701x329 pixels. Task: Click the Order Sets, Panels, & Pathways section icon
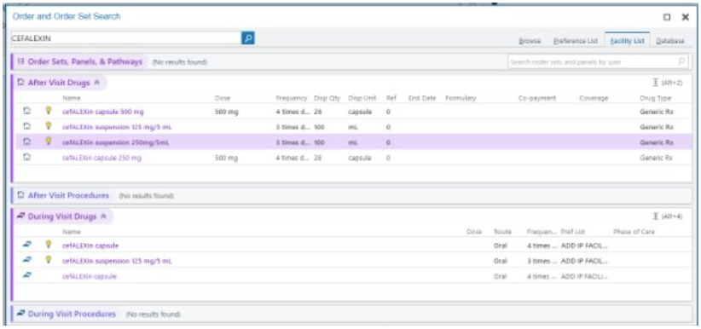coord(20,61)
